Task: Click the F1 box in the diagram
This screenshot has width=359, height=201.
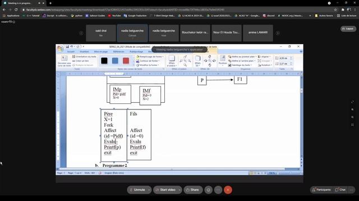Action: pos(241,80)
